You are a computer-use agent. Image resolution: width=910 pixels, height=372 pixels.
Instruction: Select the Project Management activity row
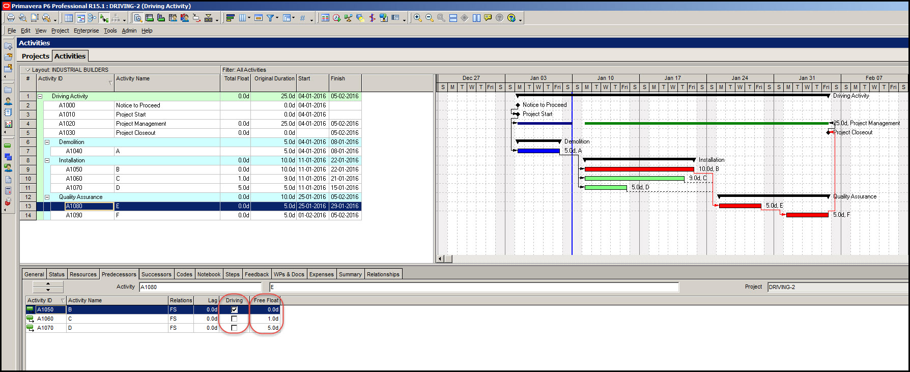pyautogui.click(x=190, y=124)
